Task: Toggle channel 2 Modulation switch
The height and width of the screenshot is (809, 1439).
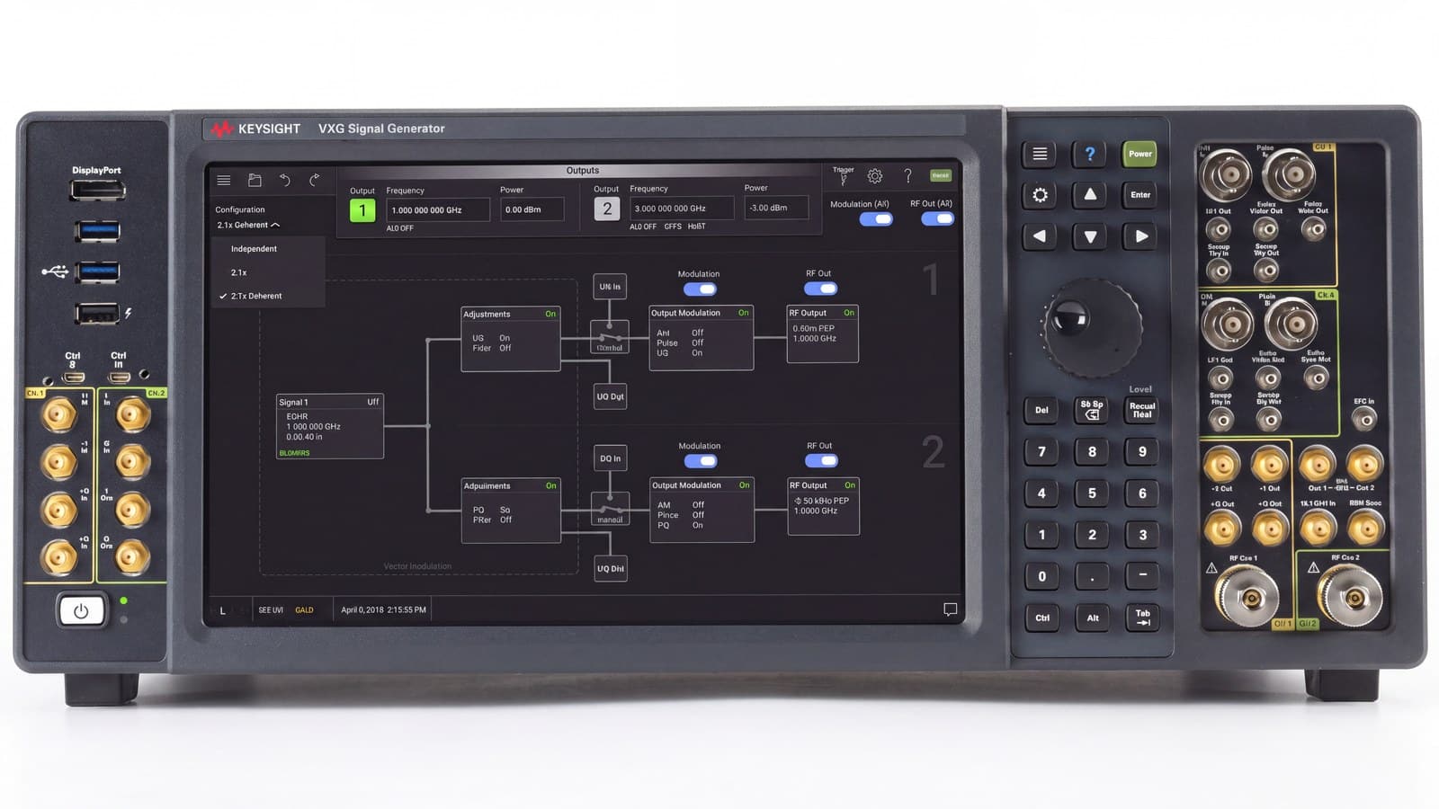Action: (x=701, y=461)
